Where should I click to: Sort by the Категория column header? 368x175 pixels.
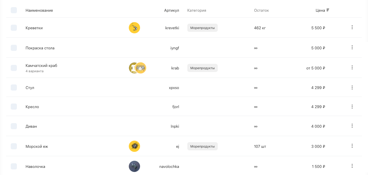[197, 10]
